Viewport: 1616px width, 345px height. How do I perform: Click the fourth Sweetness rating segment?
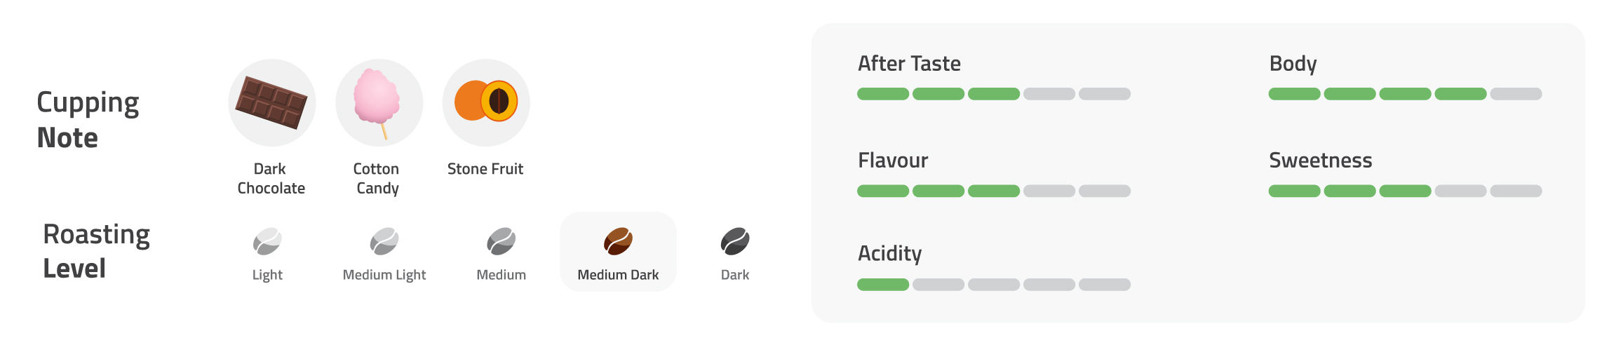[x=1460, y=191]
